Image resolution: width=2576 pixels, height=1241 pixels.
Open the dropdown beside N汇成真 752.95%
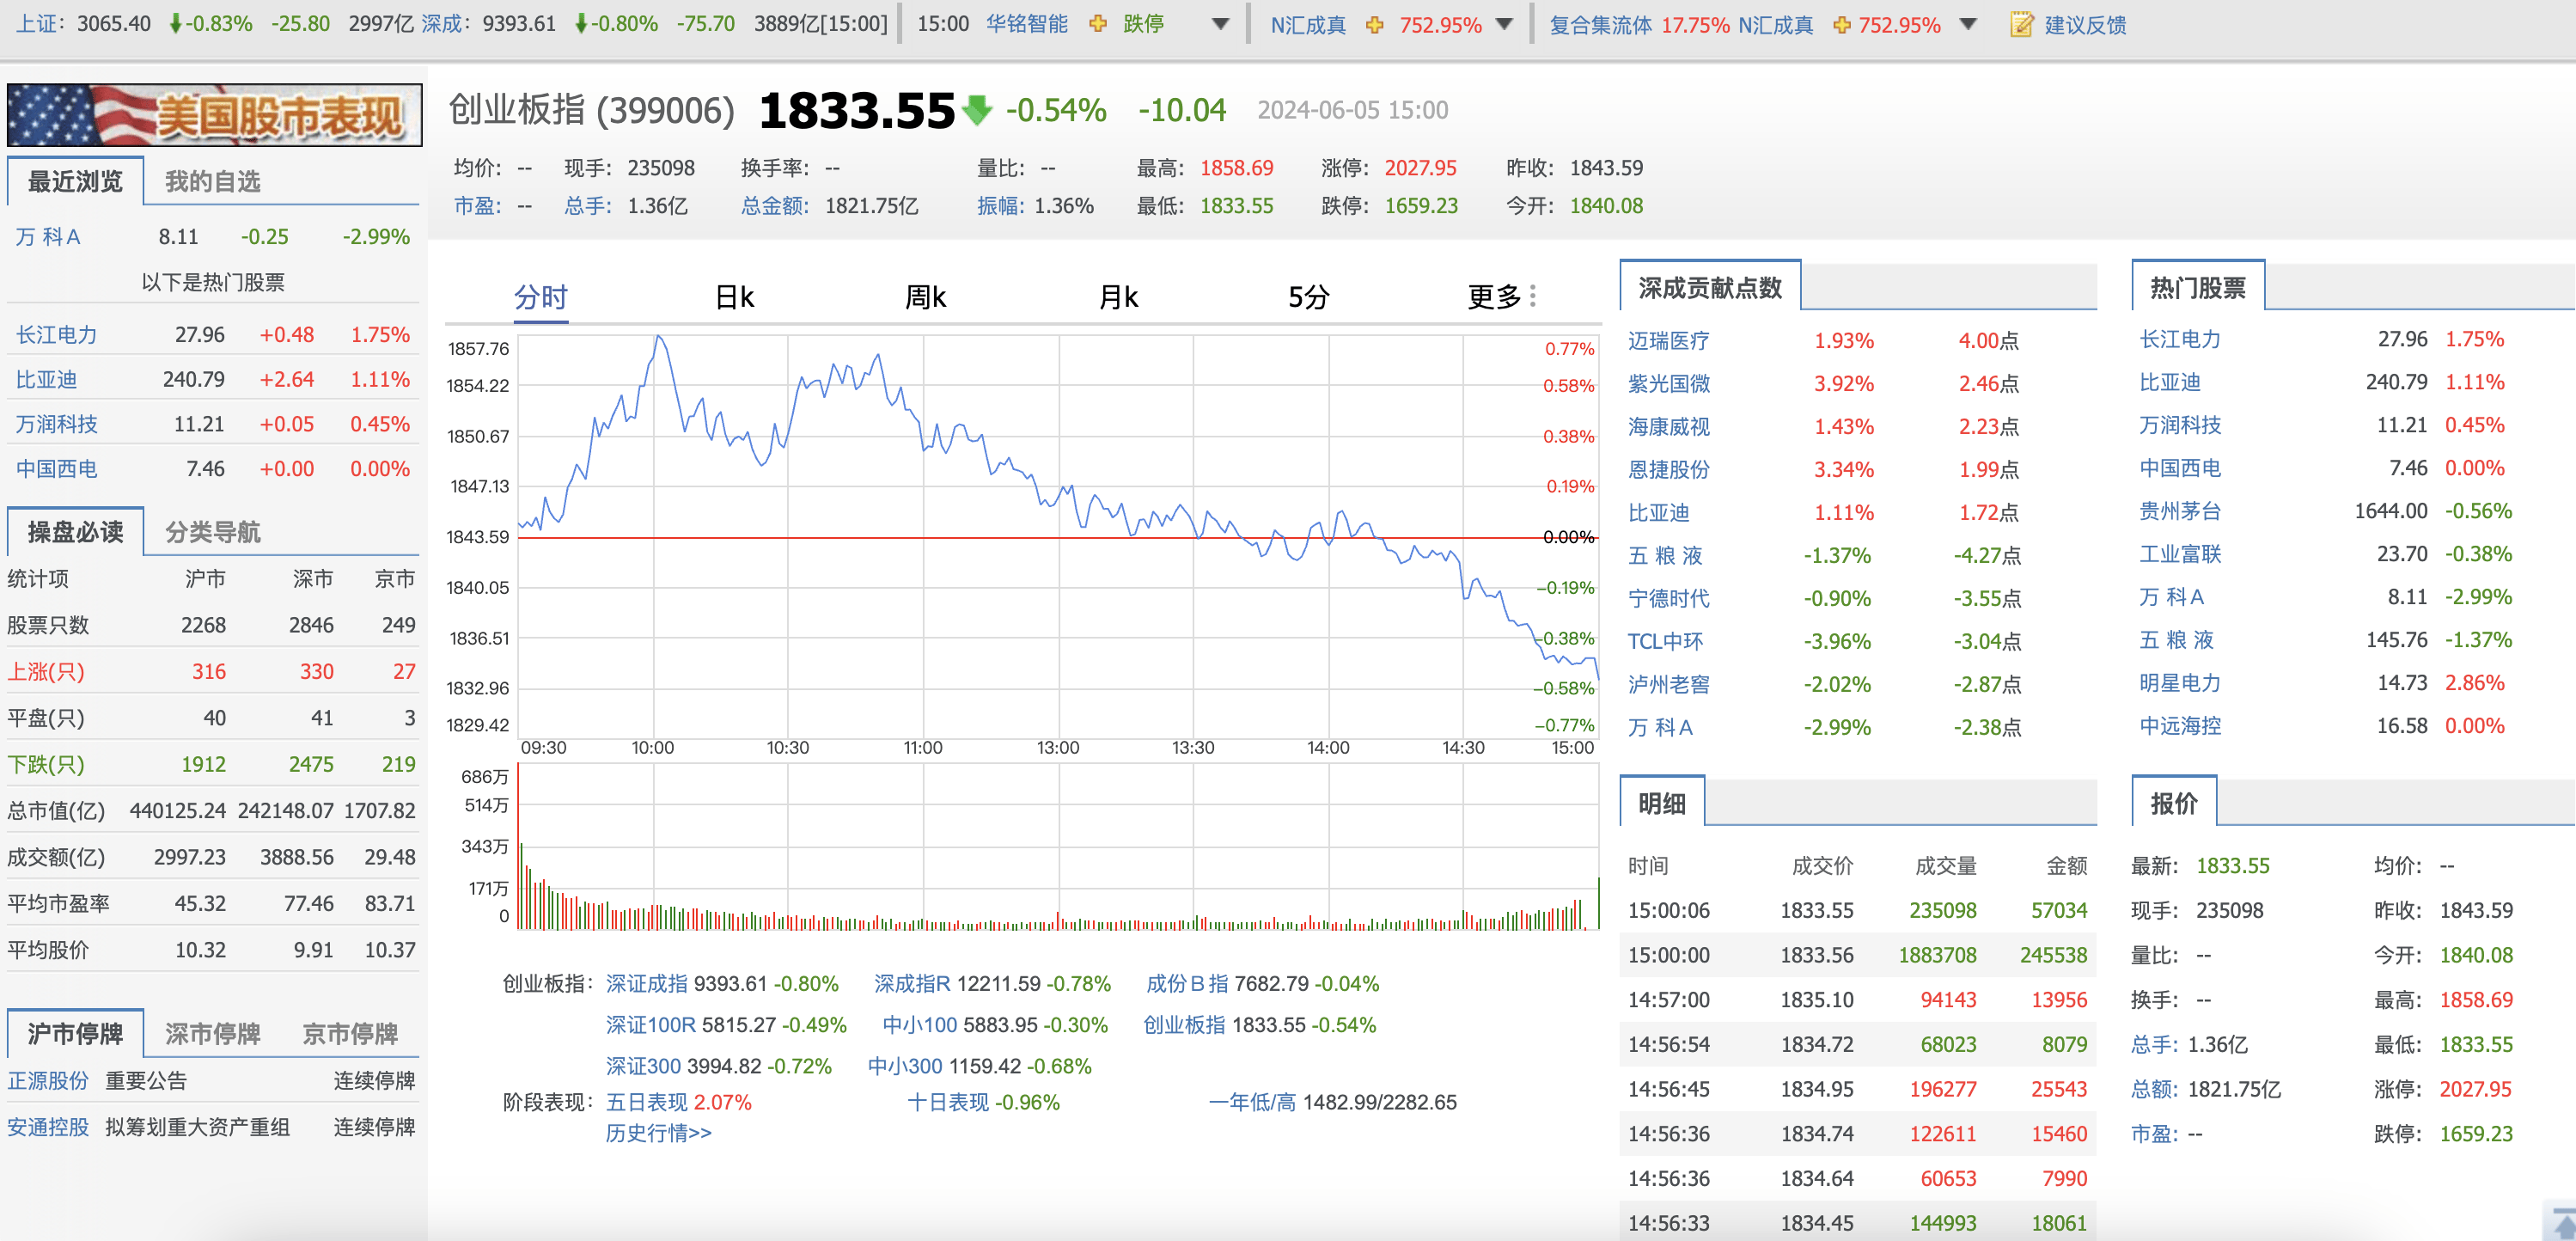tap(1502, 24)
